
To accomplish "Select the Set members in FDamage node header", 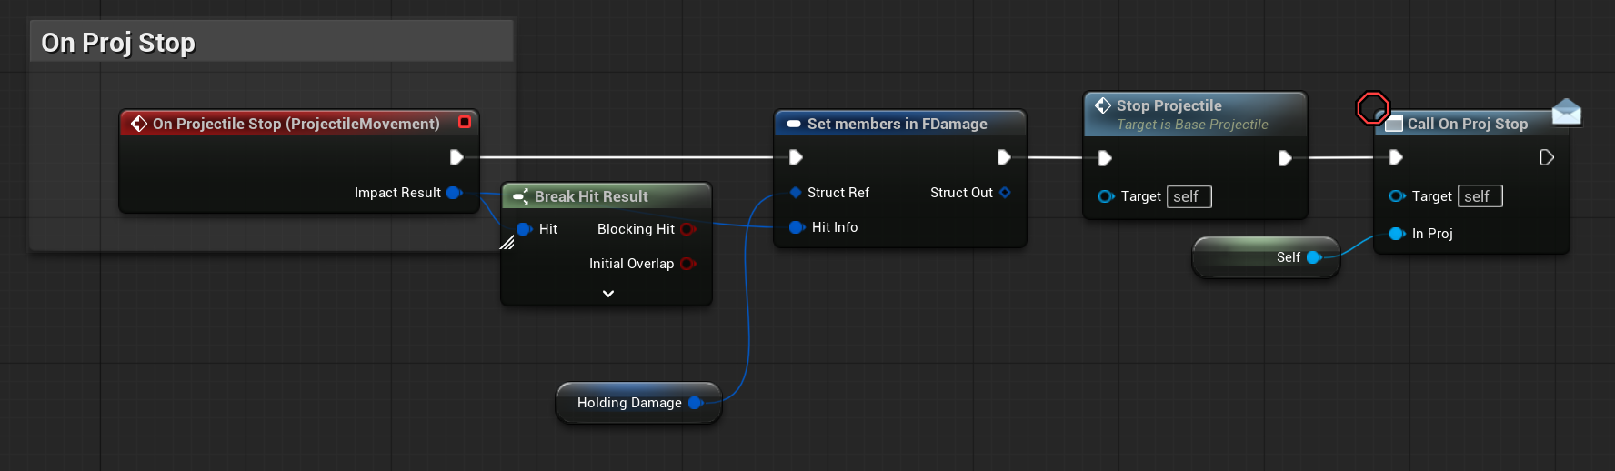I will (x=897, y=124).
